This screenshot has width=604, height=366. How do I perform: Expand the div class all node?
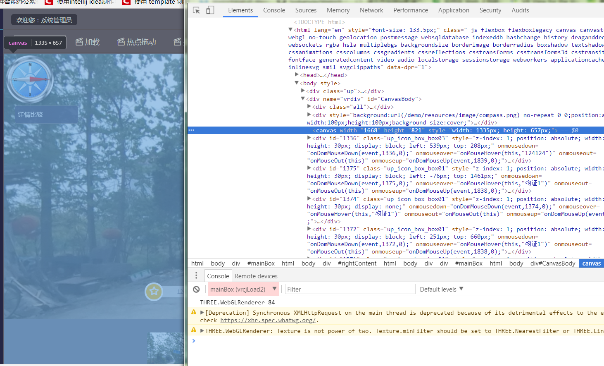[x=309, y=107]
